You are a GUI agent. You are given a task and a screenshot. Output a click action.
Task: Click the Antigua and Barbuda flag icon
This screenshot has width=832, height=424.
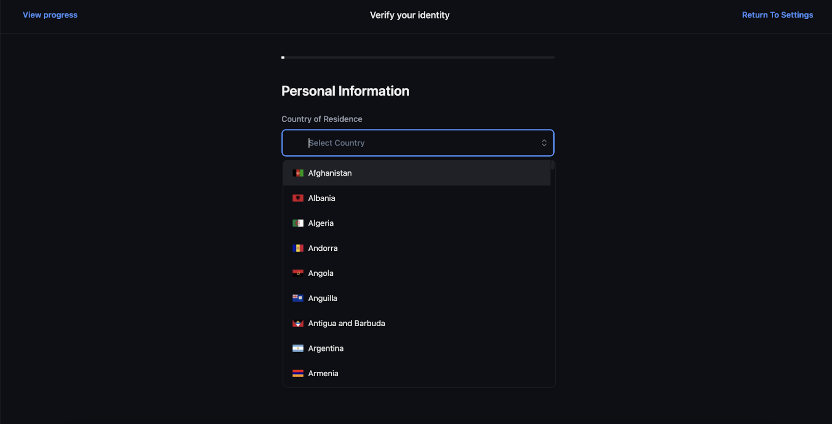[x=297, y=324]
